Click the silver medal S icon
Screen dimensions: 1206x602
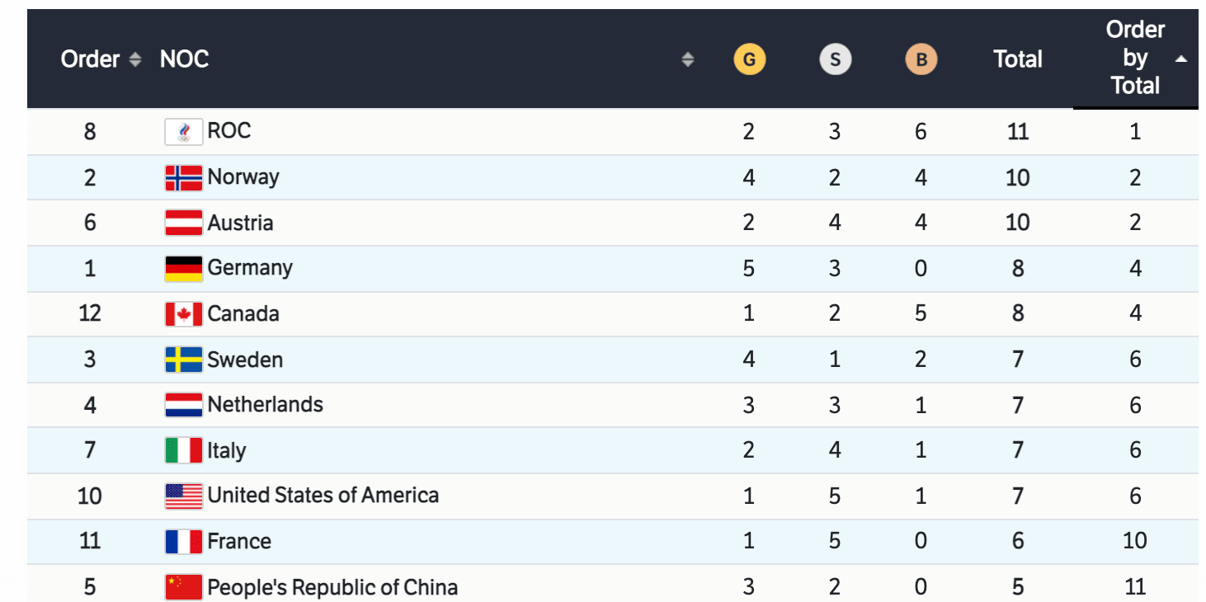(x=835, y=59)
